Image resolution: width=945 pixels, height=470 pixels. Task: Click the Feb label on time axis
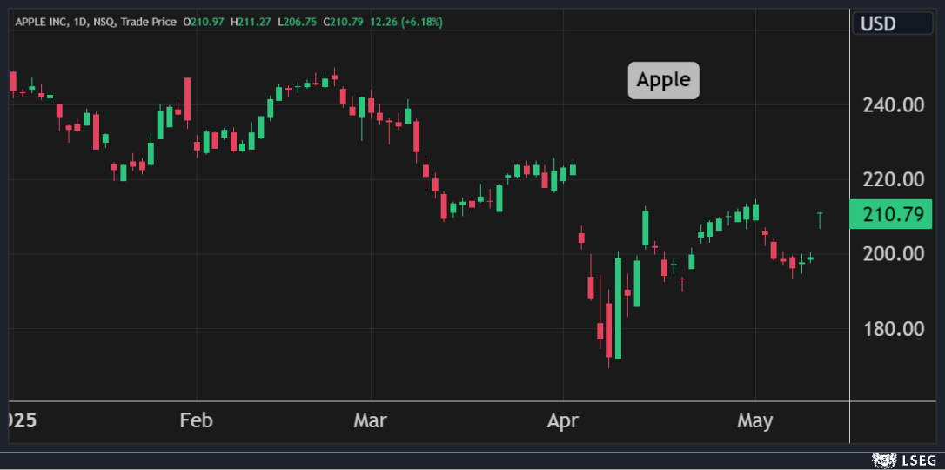(196, 421)
